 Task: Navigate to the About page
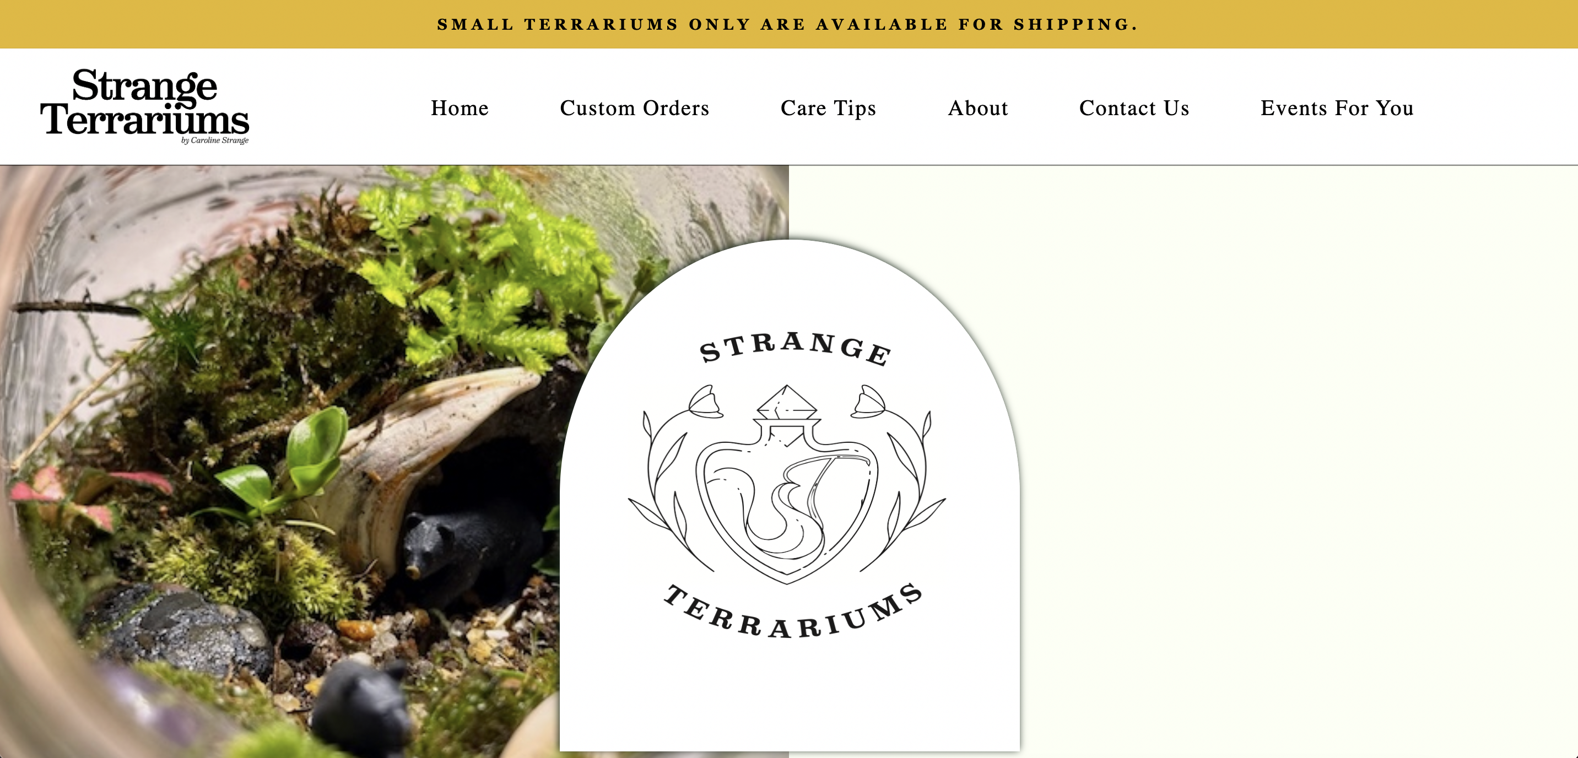pos(977,108)
